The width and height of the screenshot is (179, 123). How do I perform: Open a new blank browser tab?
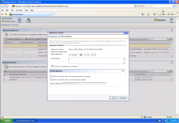pos(53,14)
